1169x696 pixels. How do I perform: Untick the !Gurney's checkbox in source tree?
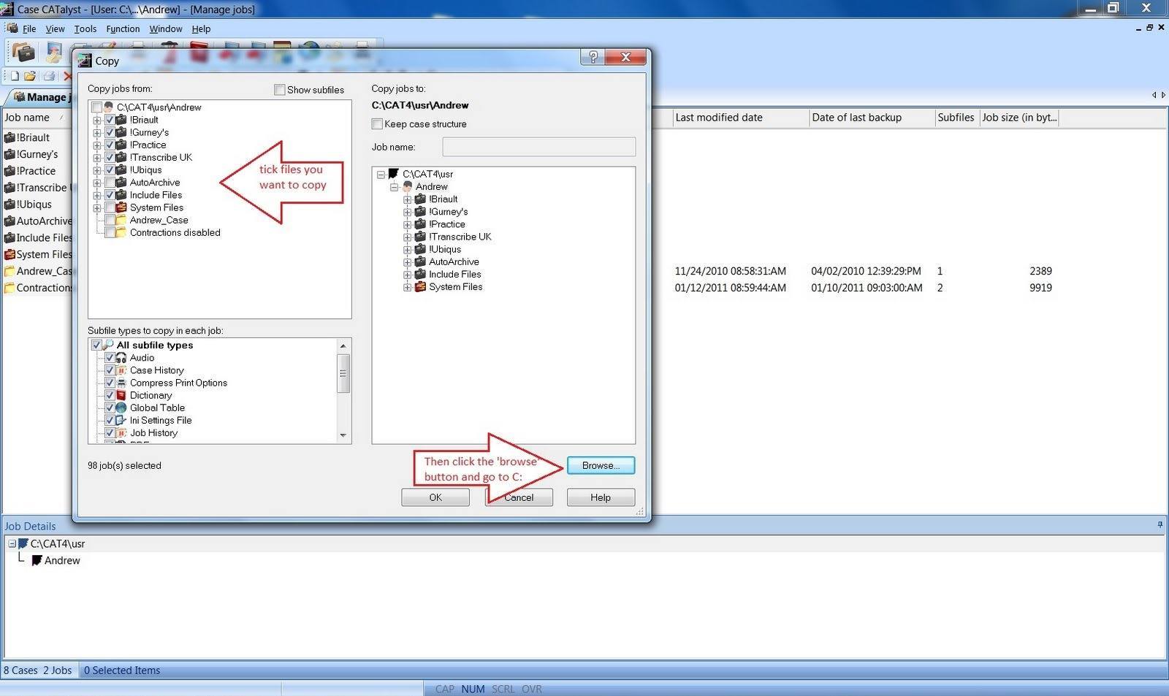coord(110,132)
